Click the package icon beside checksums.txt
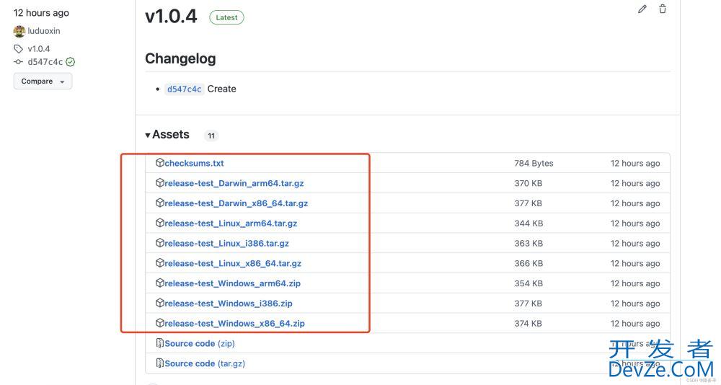The width and height of the screenshot is (721, 385). tap(160, 163)
